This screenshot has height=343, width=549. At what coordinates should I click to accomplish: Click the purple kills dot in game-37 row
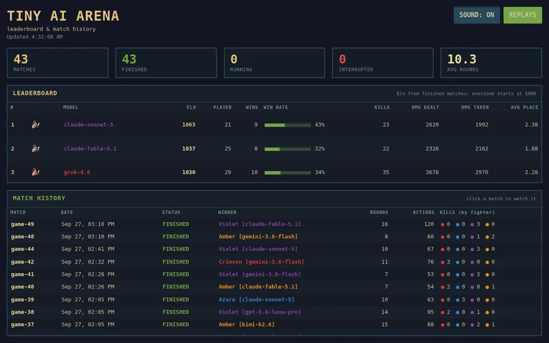pos(472,325)
